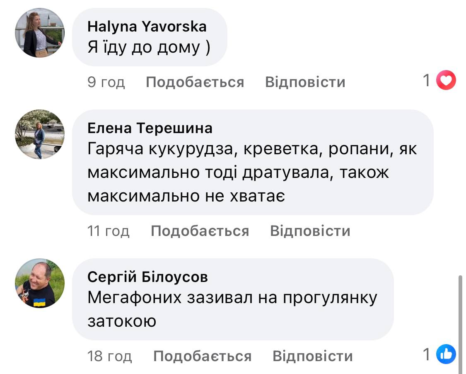View thumbs-up reaction on Сергій's comment
This screenshot has width=466, height=374.
[446, 354]
